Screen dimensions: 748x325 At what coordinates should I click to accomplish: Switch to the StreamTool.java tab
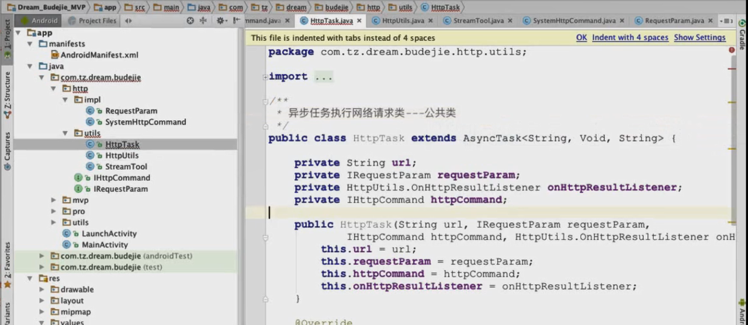[478, 21]
